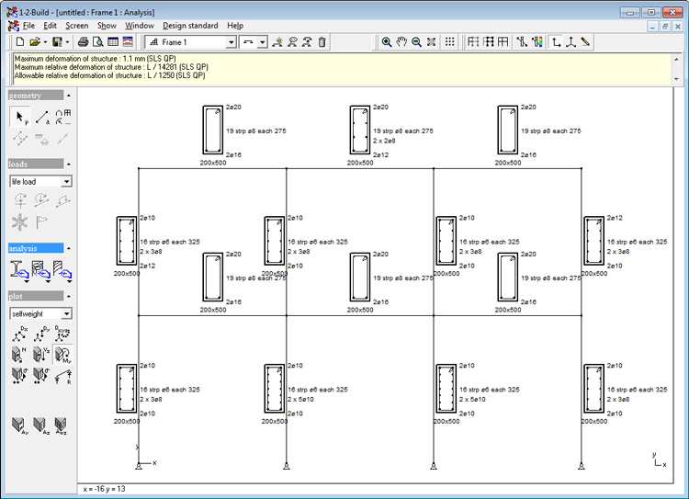
Task: Toggle the grid dots display
Action: point(449,42)
